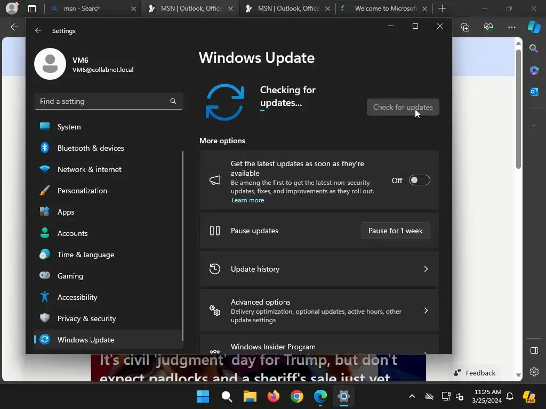Open Bluetooth & devices settings
The height and width of the screenshot is (409, 546).
(108, 148)
